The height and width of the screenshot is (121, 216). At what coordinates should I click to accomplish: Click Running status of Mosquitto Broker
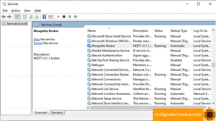coord(160,46)
